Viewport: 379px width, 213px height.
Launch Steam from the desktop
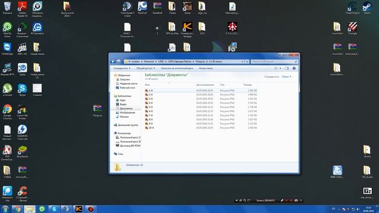[x=367, y=8]
